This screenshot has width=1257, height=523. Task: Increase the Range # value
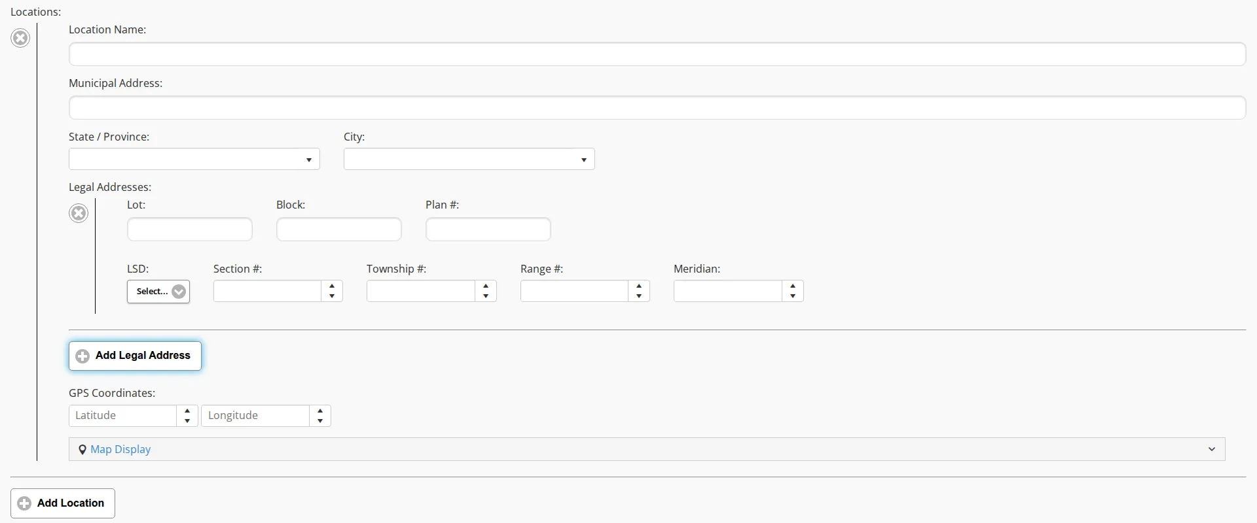pos(639,286)
